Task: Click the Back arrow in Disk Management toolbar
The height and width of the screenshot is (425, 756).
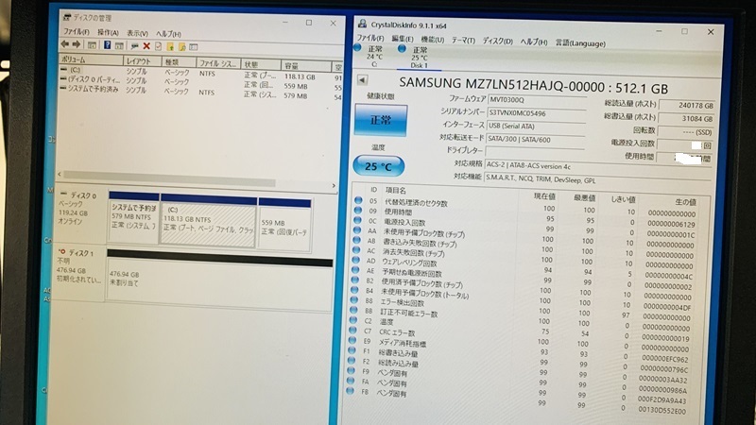Action: (x=65, y=44)
